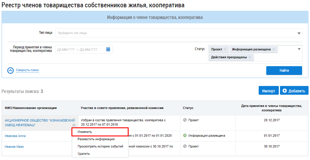Click ФИО/Наименование организации column header
The image size is (310, 160).
pos(31,108)
